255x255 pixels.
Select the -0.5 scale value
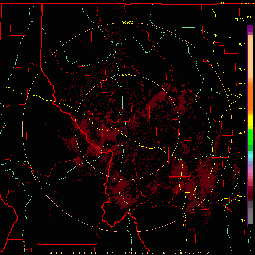241,195
